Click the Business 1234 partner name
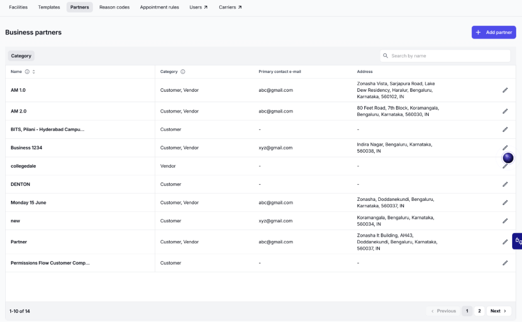The height and width of the screenshot is (322, 522). [x=26, y=148]
